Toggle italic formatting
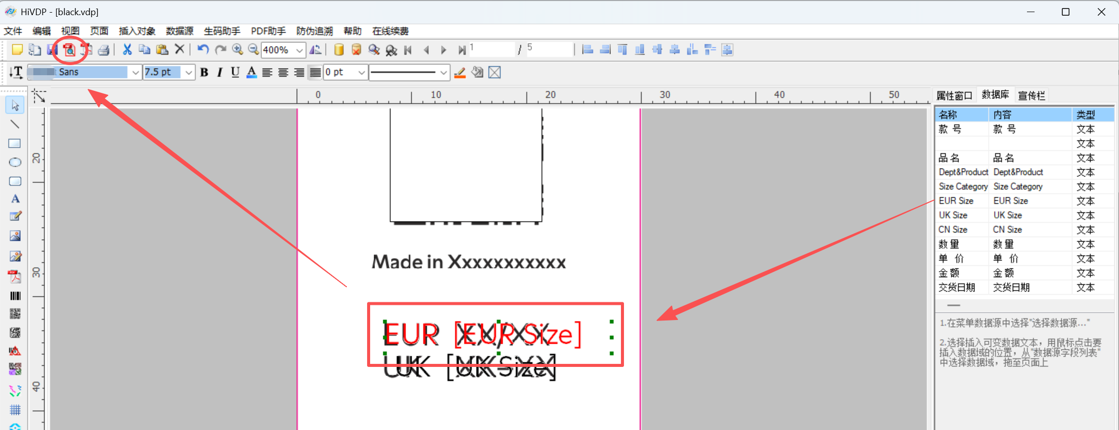Viewport: 1119px width, 430px height. (219, 73)
